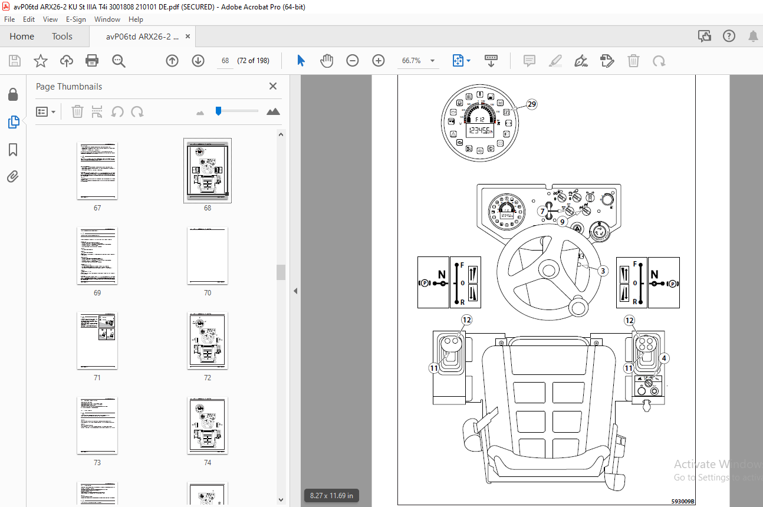763x507 pixels.
Task: Open the share feedback chat icon
Action: [x=705, y=37]
